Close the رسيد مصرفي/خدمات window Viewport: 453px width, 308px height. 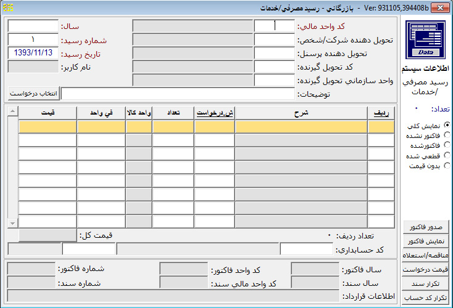(x=440, y=8)
